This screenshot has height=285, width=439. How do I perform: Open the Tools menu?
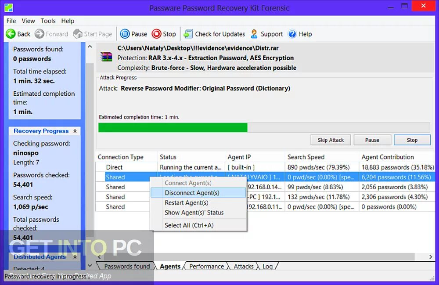[48, 21]
